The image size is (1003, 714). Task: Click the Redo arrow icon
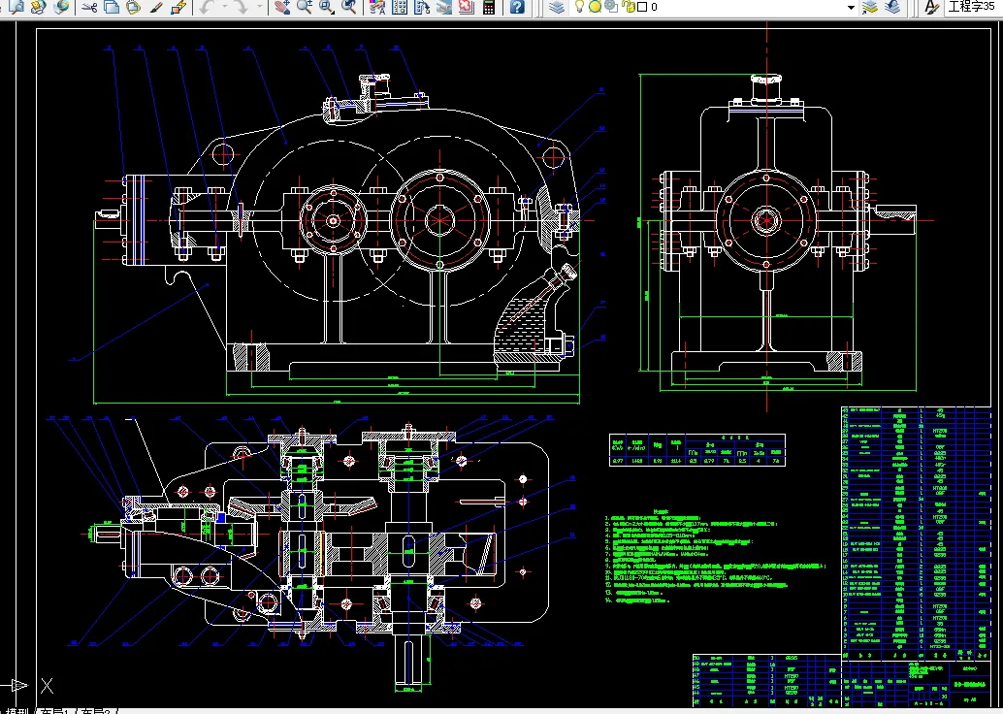coord(242,7)
